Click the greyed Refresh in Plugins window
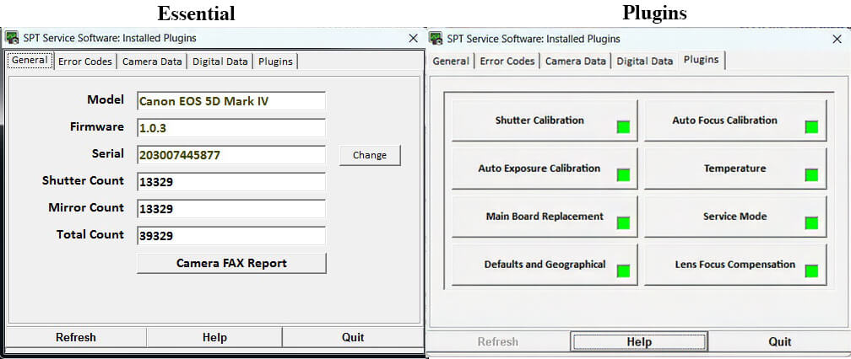Image resolution: width=851 pixels, height=359 pixels. 498,341
